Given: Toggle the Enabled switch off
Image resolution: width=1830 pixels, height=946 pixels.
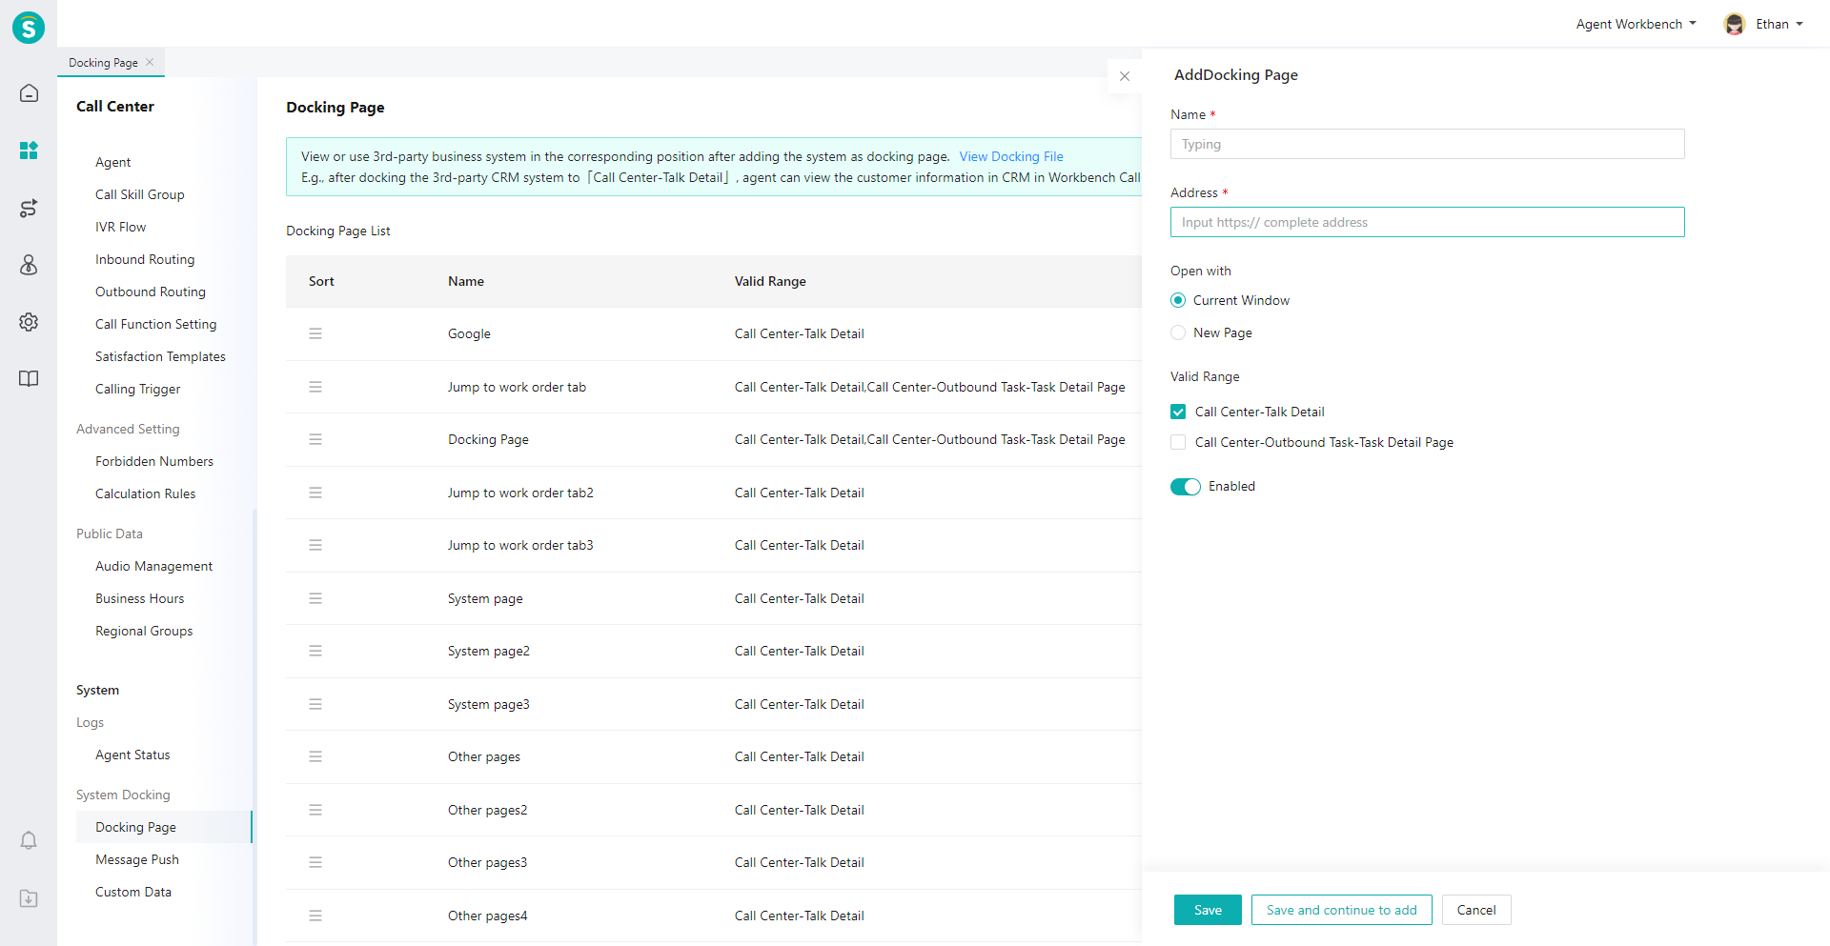Looking at the screenshot, I should 1186,487.
